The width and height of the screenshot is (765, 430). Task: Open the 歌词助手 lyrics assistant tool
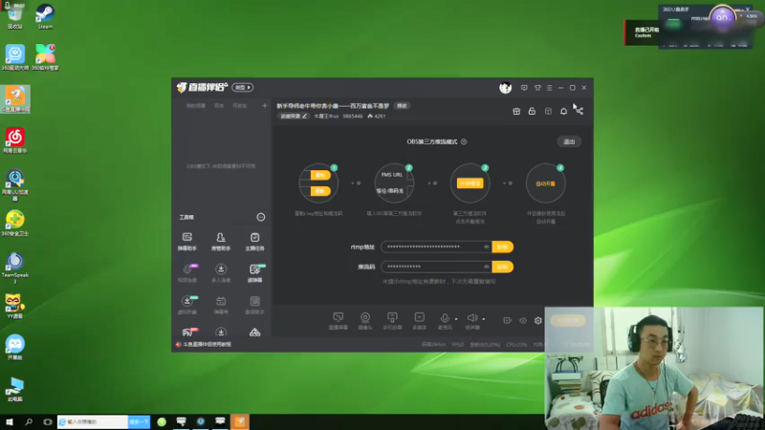(254, 305)
